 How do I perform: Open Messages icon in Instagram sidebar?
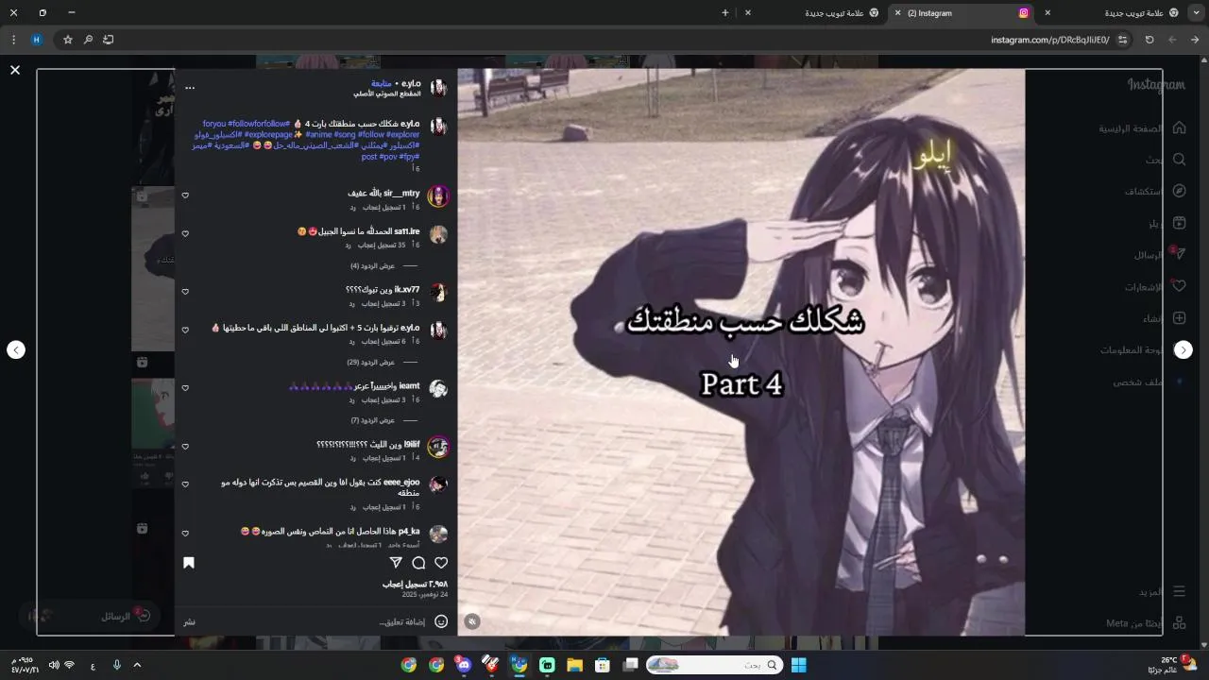pyautogui.click(x=1178, y=254)
